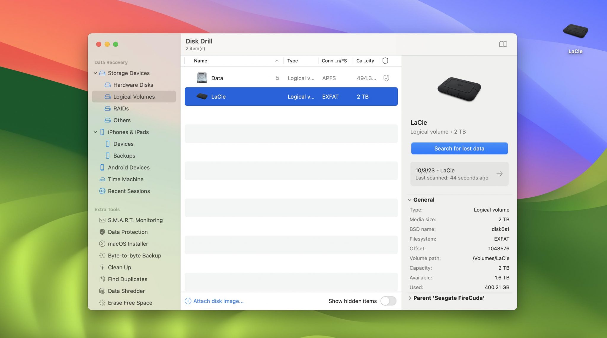Click the Data volume protection shield checkmark
The width and height of the screenshot is (607, 338).
pyautogui.click(x=386, y=78)
